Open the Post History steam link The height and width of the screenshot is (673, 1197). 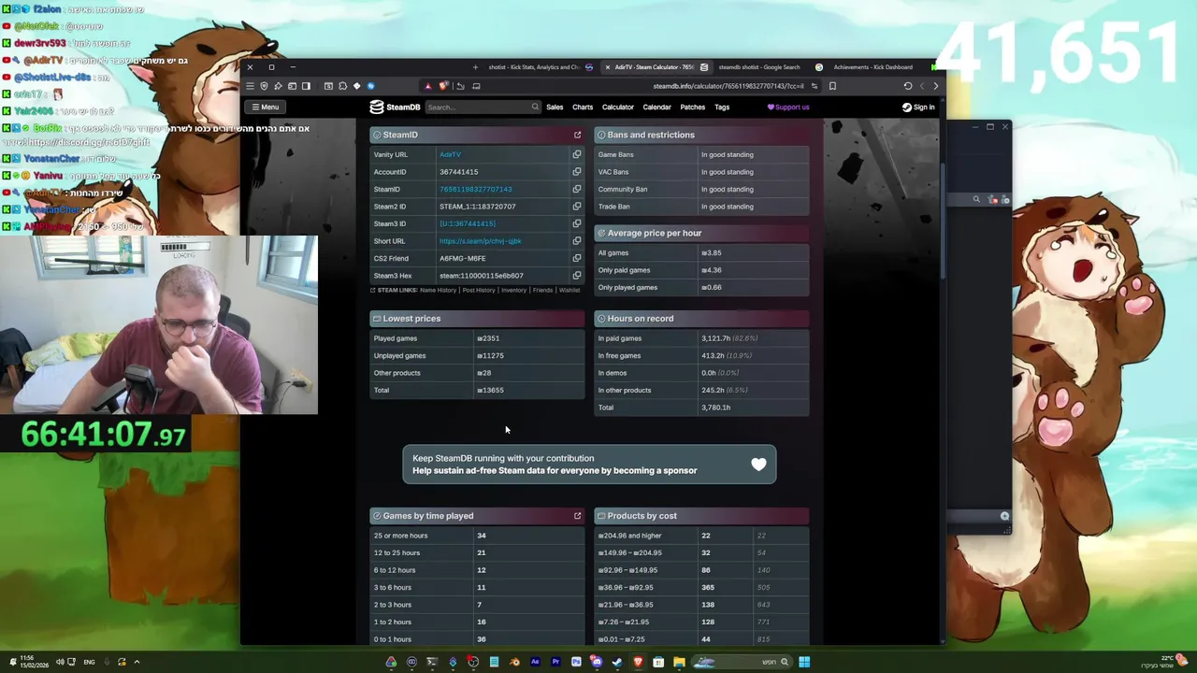point(479,290)
